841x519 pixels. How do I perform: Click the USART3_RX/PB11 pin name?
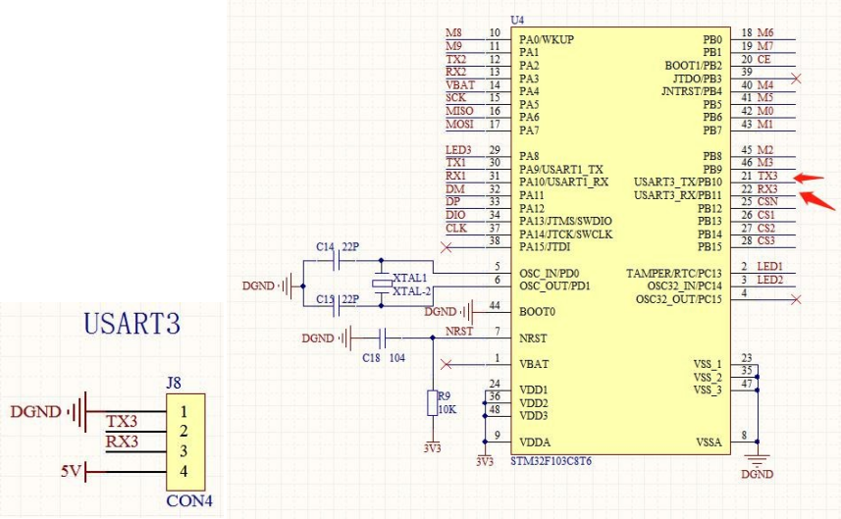coord(678,195)
